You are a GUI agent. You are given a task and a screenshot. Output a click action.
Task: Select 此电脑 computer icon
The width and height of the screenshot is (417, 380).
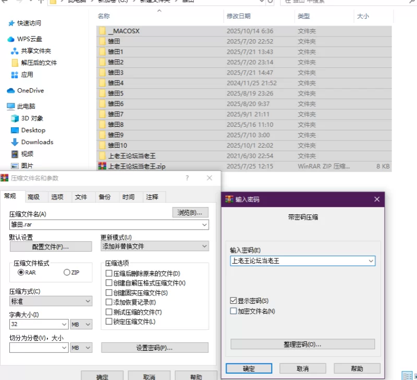pyautogui.click(x=11, y=106)
